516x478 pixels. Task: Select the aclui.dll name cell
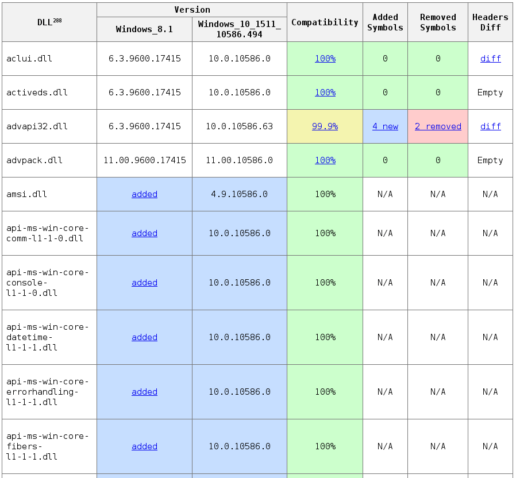pyautogui.click(x=49, y=59)
